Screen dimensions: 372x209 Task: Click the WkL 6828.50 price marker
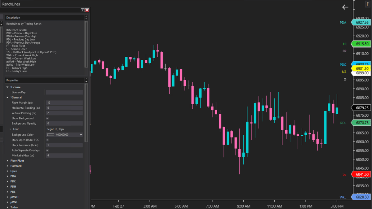click(x=362, y=197)
